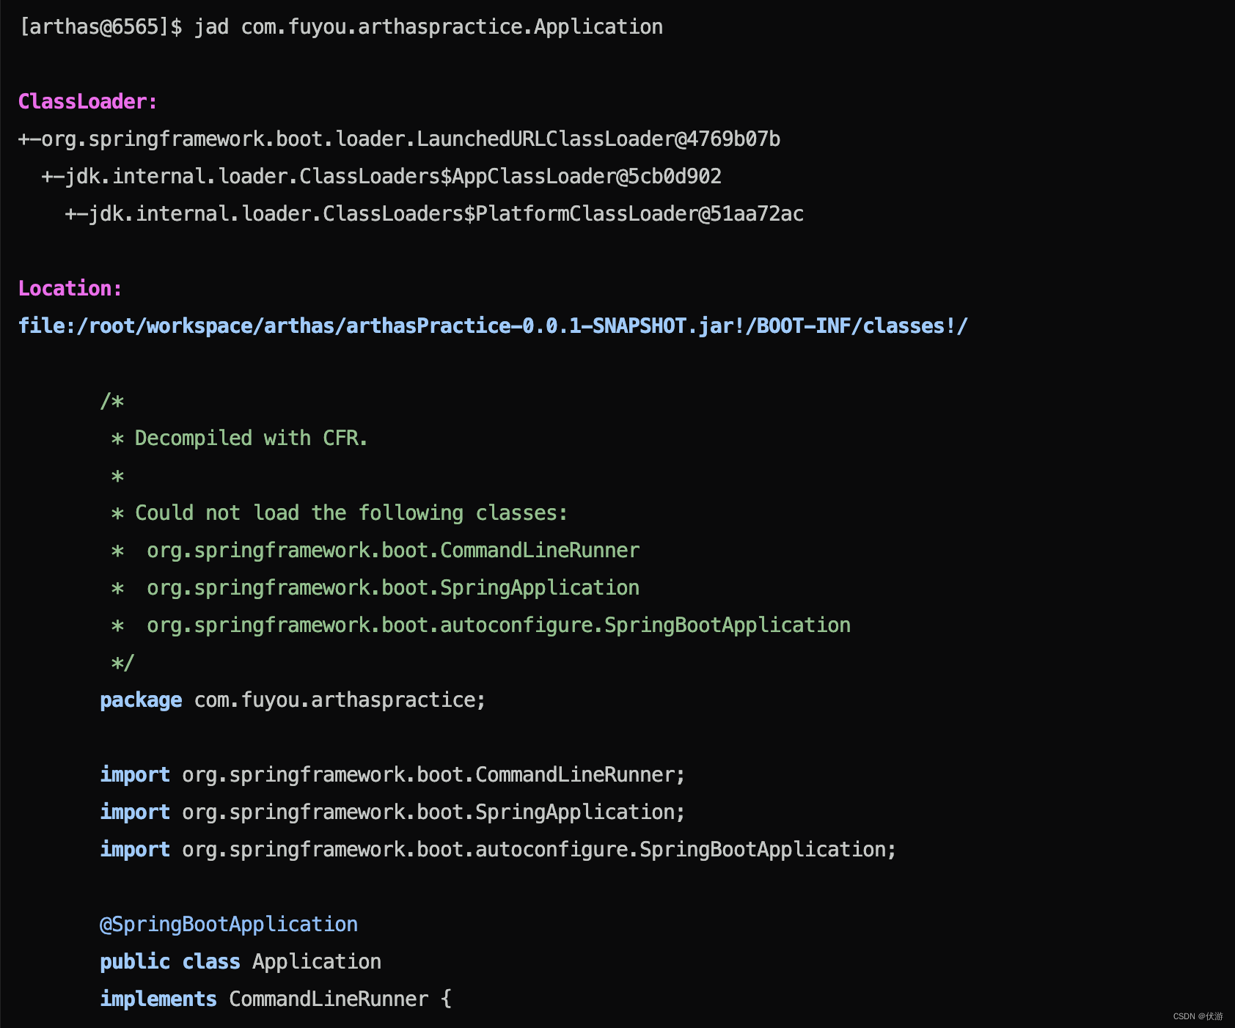
Task: Select the 'Location:' heading
Action: [x=70, y=288]
